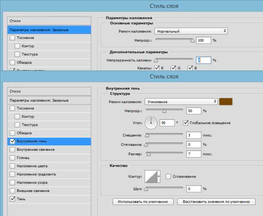Enable the Наложение градиента checkbox
This screenshot has height=216, width=263.
(x=12, y=174)
